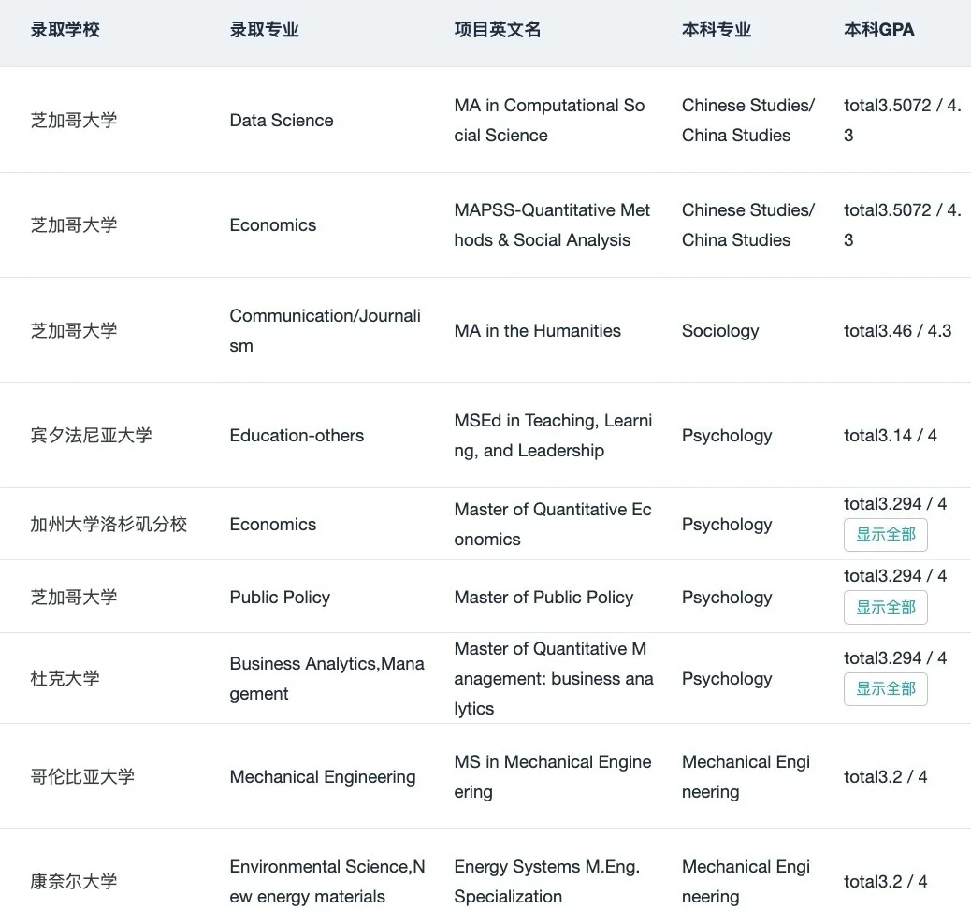This screenshot has width=971, height=924.
Task: Click Business Analytics,Management cell
Action: click(327, 678)
